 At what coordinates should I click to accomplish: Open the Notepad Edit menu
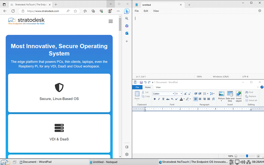146,11
